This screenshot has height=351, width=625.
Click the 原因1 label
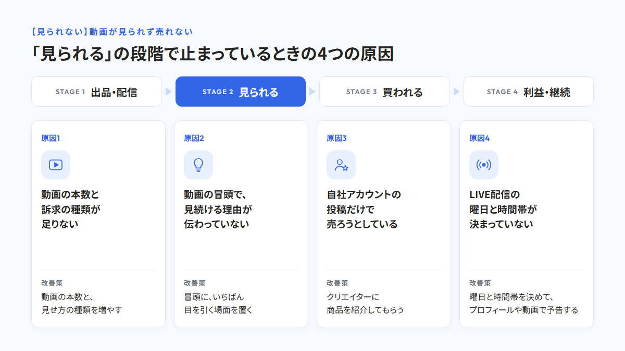[51, 138]
